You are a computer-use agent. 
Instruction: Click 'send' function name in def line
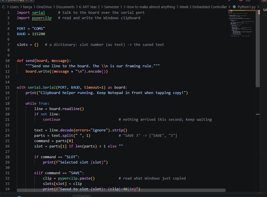coord(30,61)
